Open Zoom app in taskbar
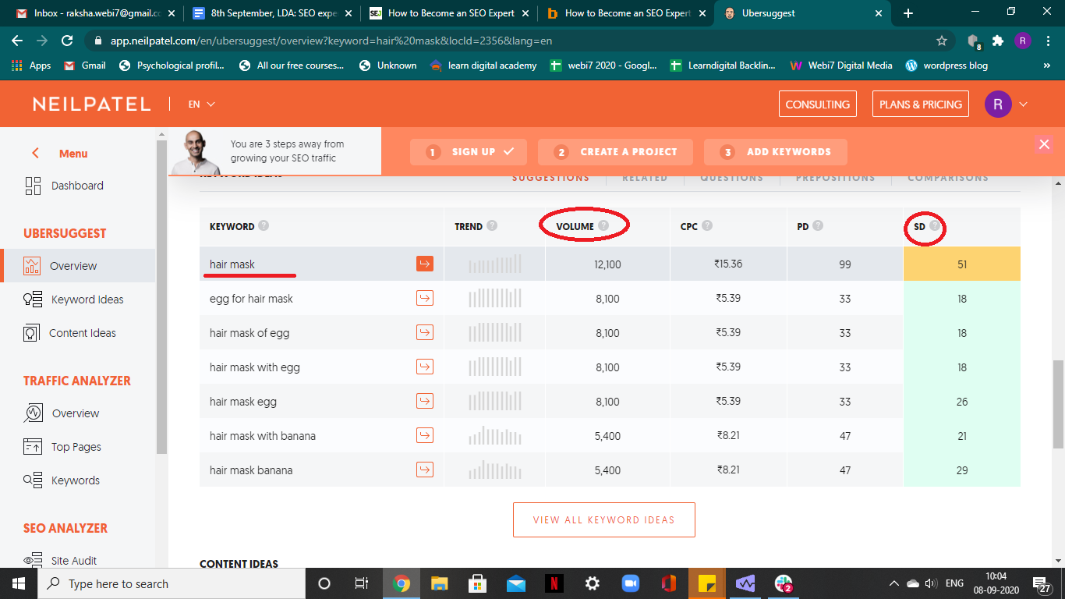The height and width of the screenshot is (599, 1065). click(x=630, y=583)
